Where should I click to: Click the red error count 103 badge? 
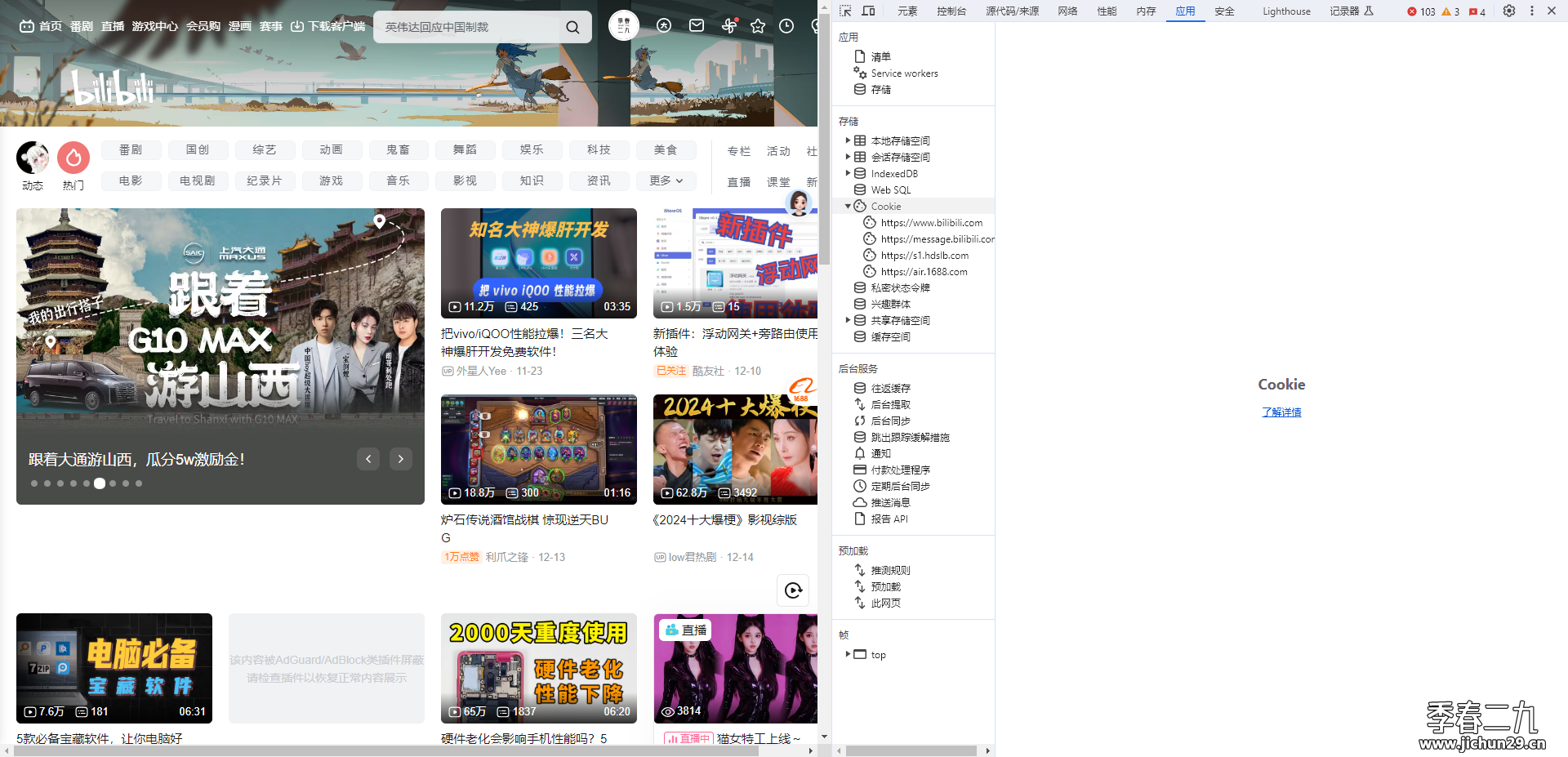click(1421, 11)
